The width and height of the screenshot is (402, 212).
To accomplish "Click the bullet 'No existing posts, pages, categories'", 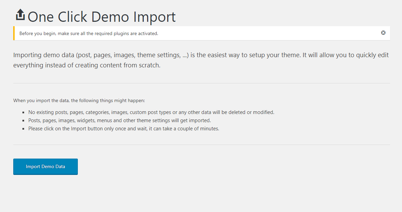I will click(x=151, y=112).
